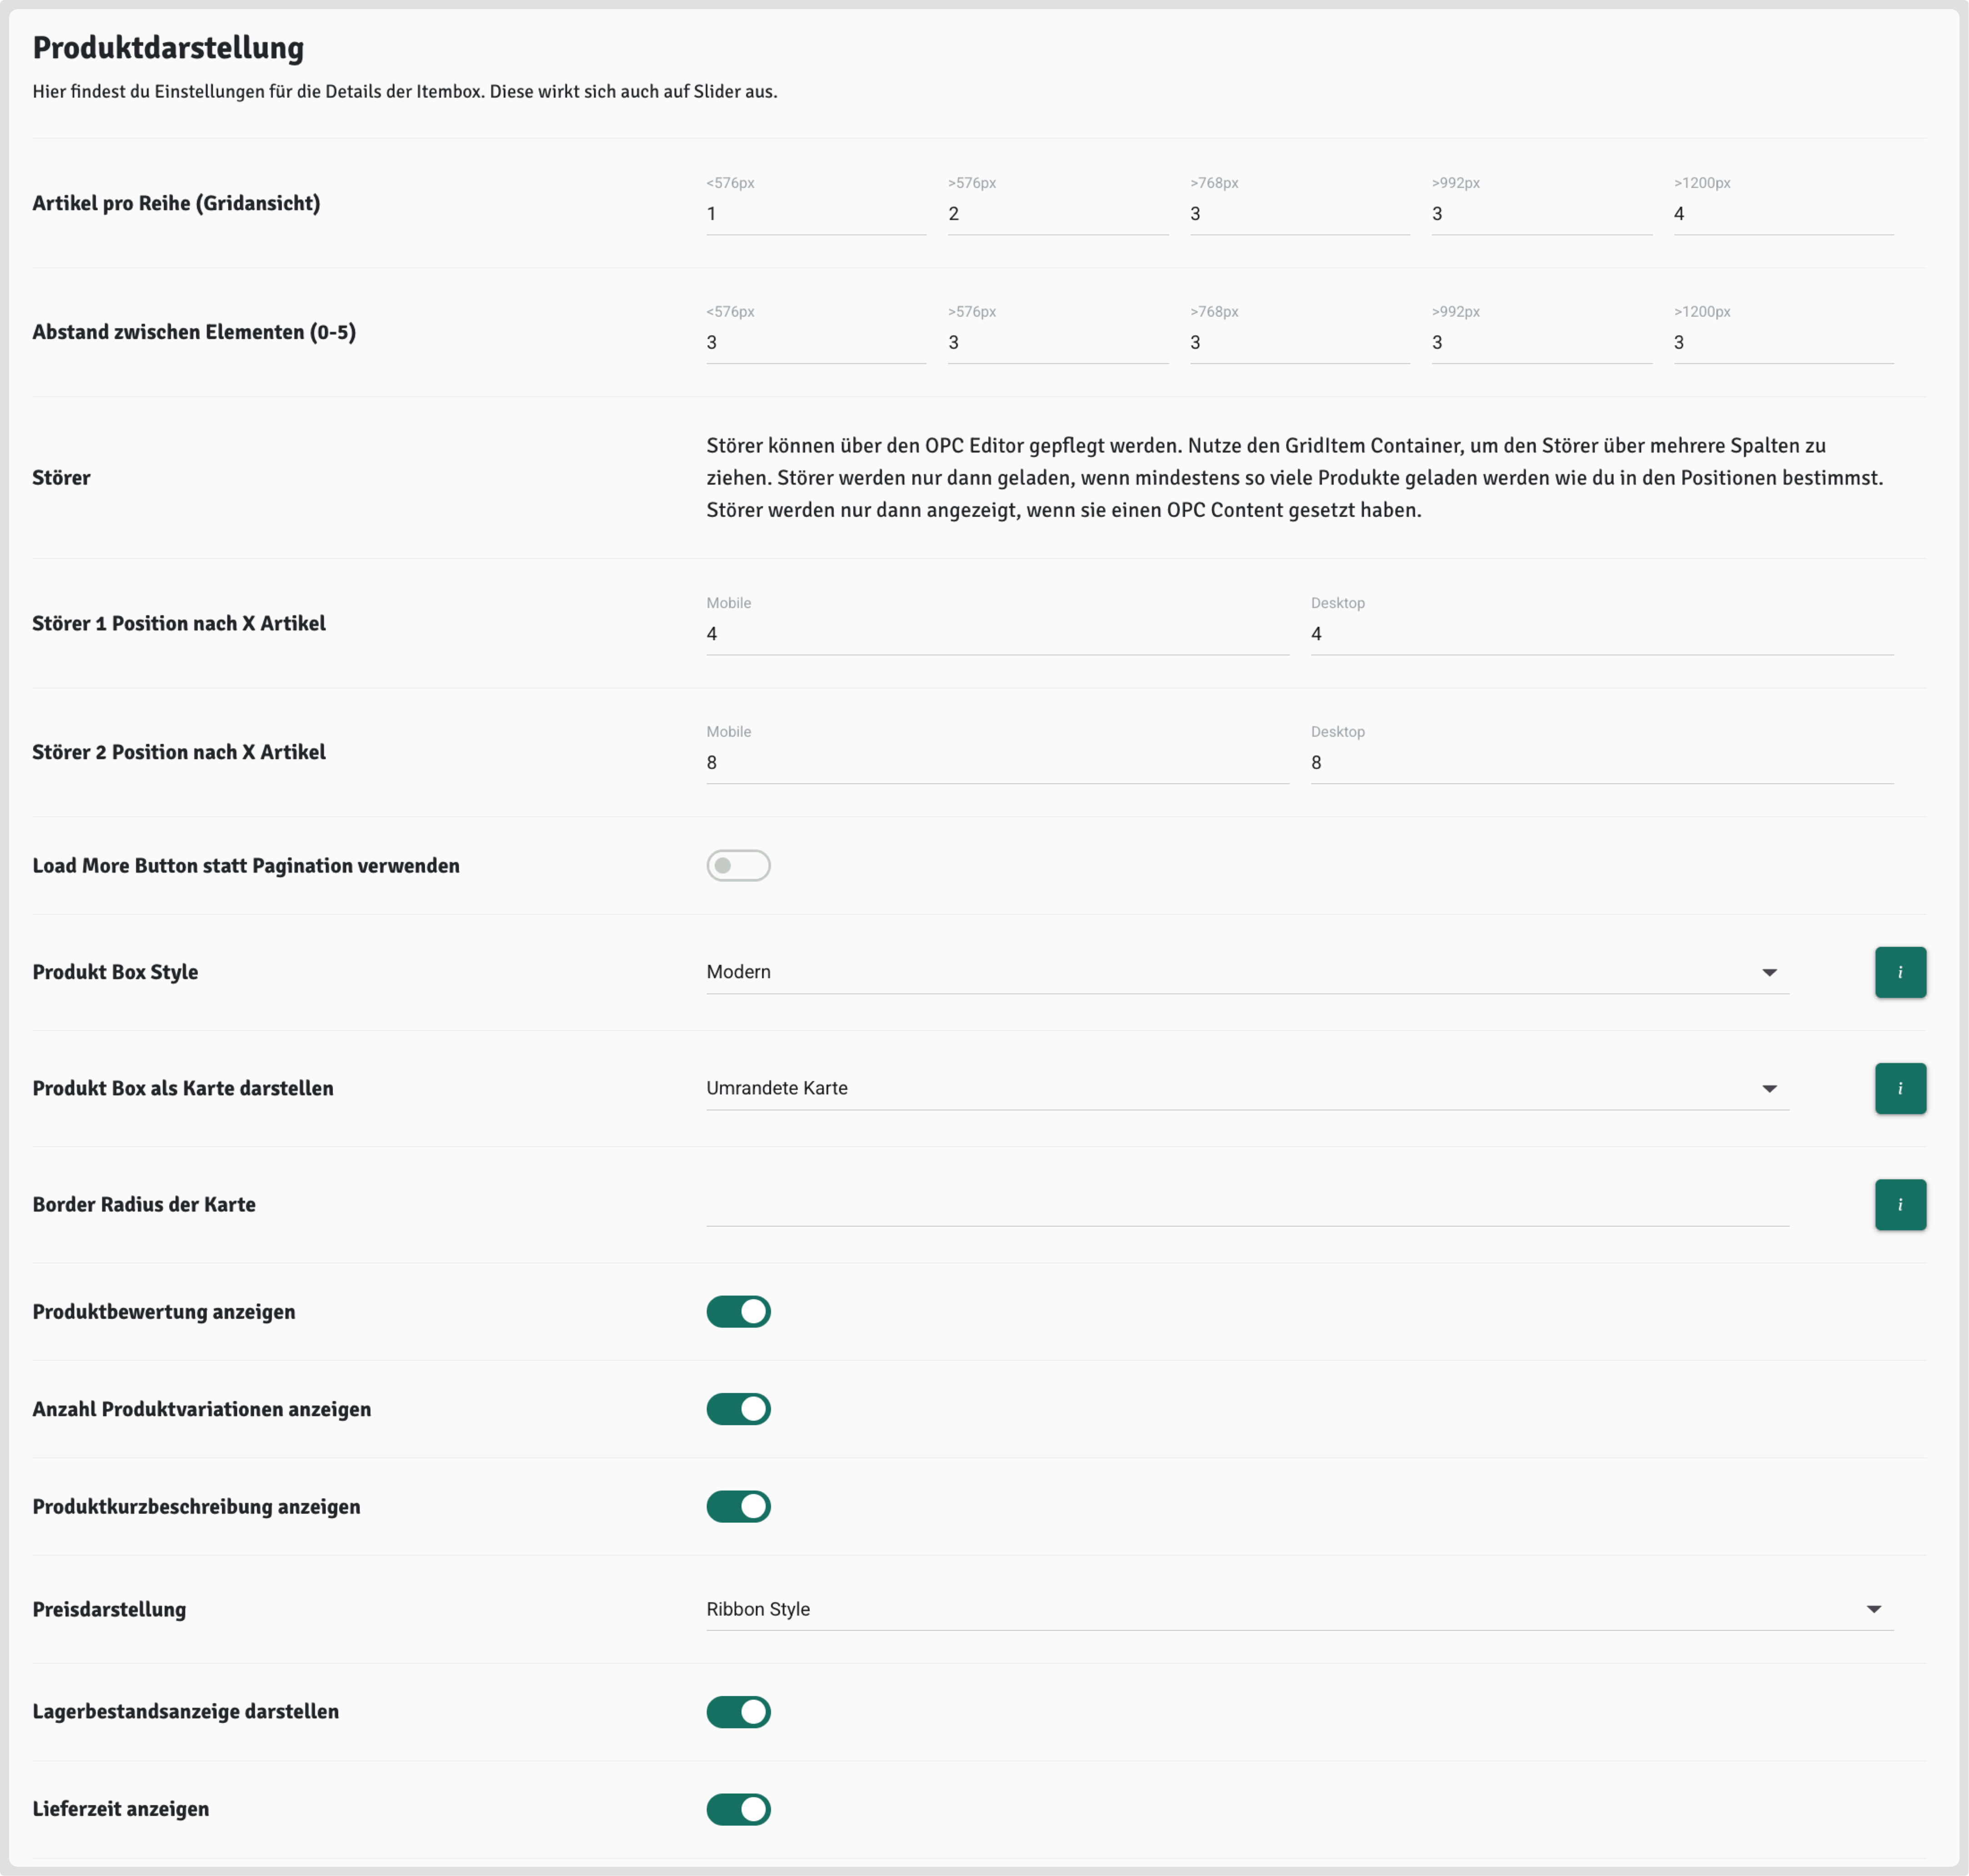Turn off Anzahl Produktvariationen anzeigen switch
This screenshot has width=1969, height=1876.
point(738,1408)
